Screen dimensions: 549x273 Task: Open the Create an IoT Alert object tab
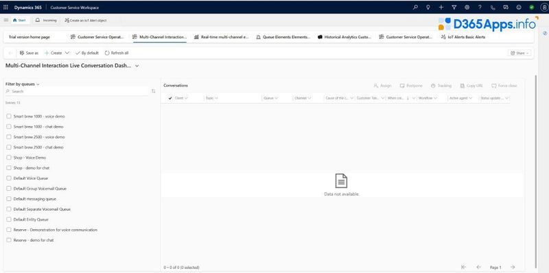click(86, 21)
